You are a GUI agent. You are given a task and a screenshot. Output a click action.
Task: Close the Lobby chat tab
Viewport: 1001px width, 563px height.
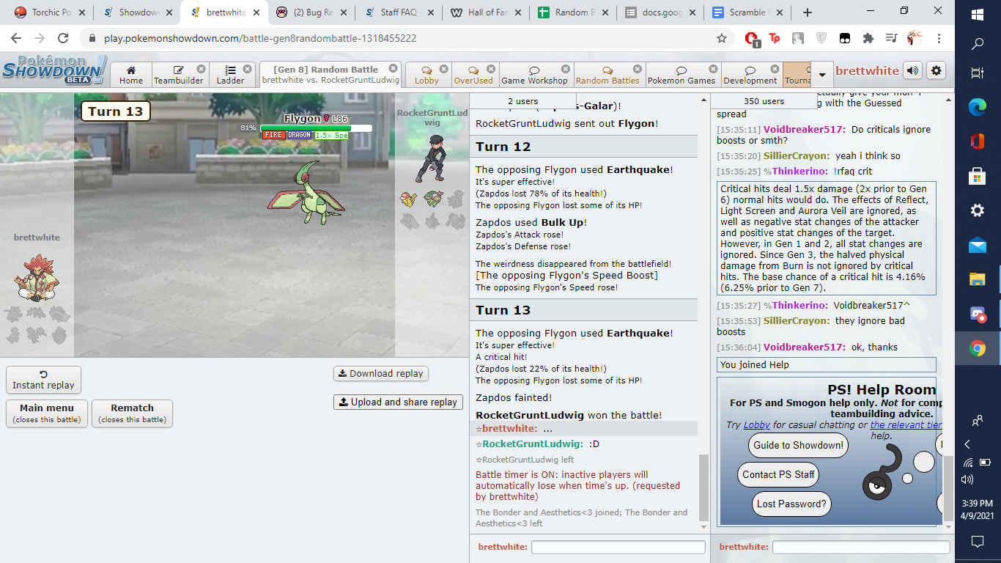445,68
